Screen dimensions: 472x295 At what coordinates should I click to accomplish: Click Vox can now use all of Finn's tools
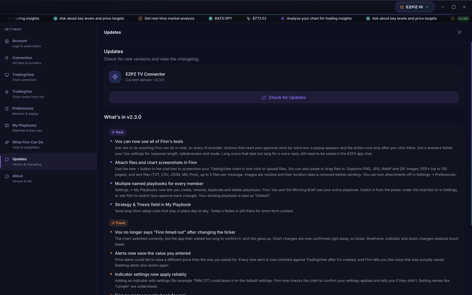[149, 142]
